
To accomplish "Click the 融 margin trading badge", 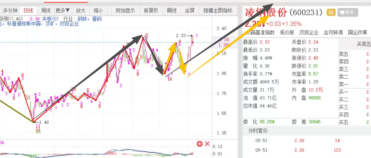I will click(x=331, y=12).
